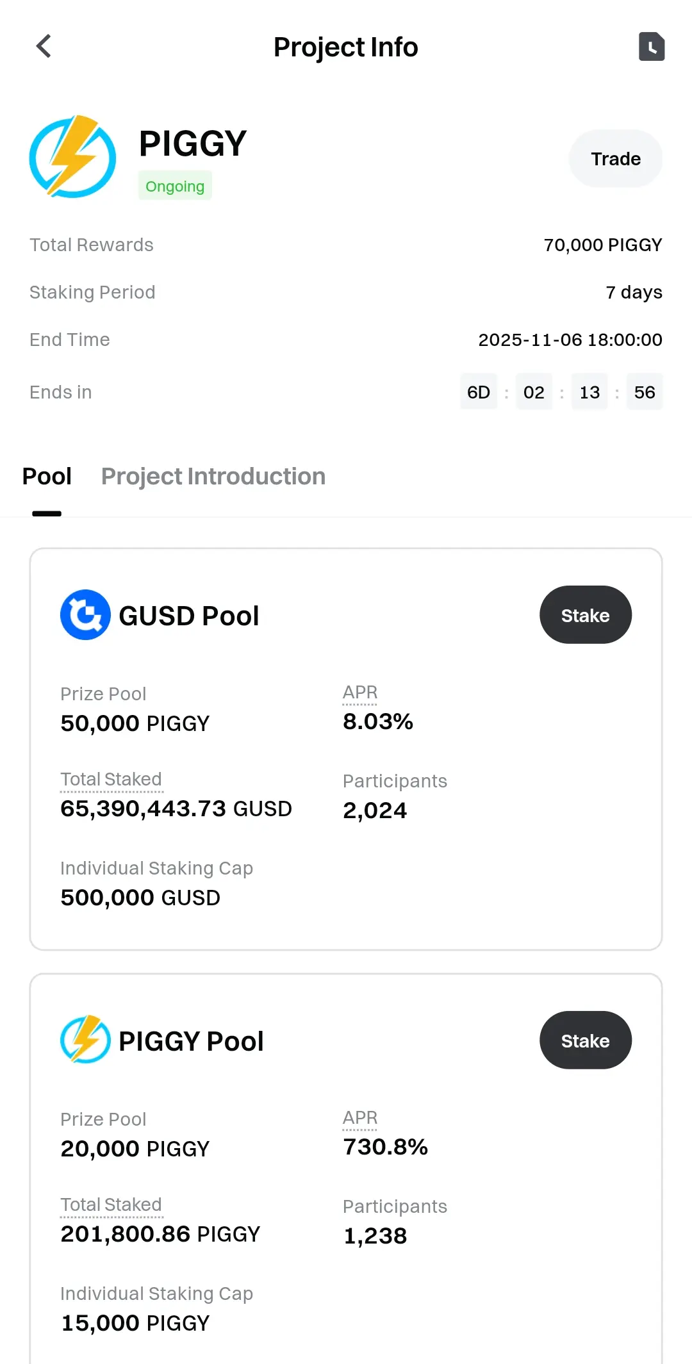Switch to the Project Introduction tab
Image resolution: width=692 pixels, height=1364 pixels.
coord(213,477)
